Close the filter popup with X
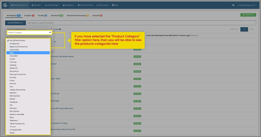 tap(51, 29)
